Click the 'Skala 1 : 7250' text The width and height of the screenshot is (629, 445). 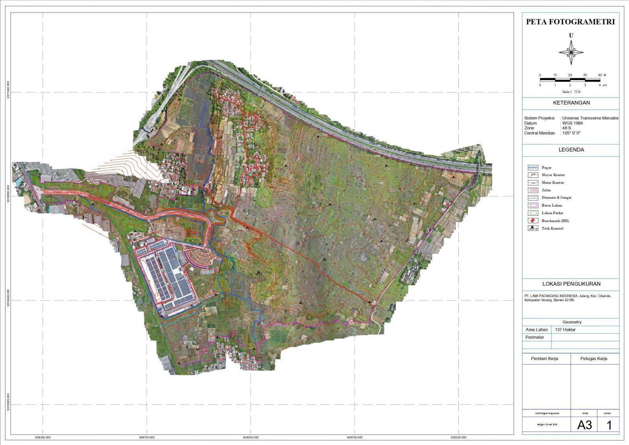pyautogui.click(x=571, y=92)
